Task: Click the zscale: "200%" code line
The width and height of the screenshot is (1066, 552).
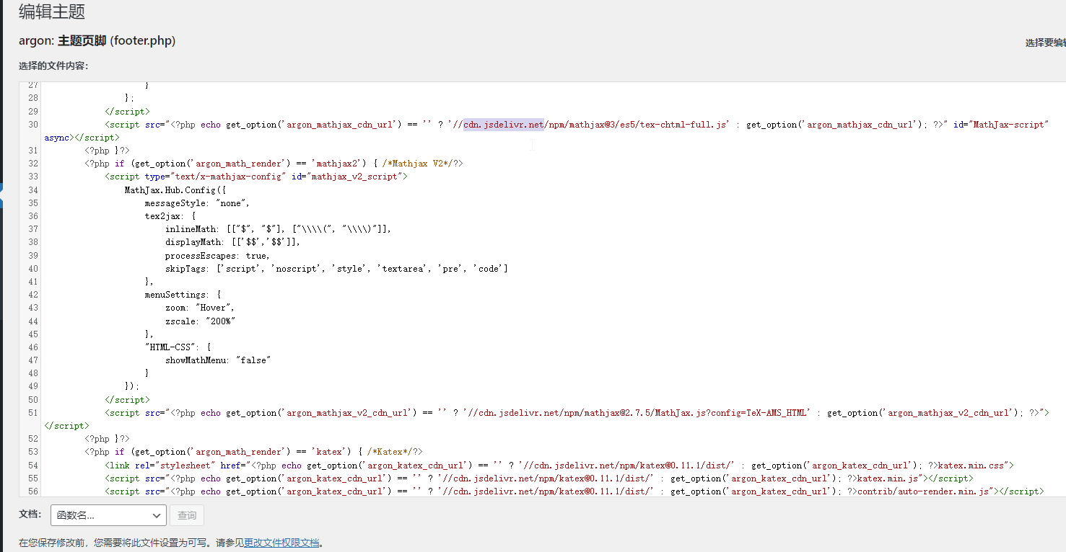Action: 201,321
